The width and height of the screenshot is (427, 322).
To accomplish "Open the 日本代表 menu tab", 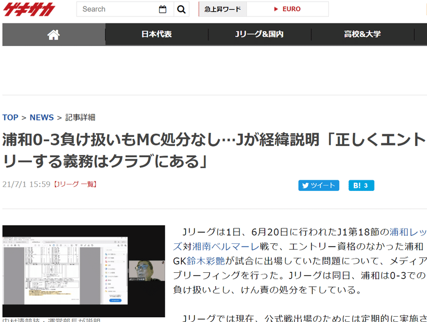I will (156, 34).
